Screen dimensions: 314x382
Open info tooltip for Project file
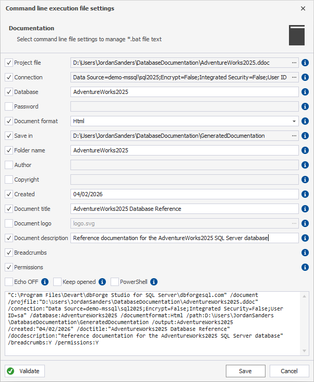pyautogui.click(x=305, y=63)
